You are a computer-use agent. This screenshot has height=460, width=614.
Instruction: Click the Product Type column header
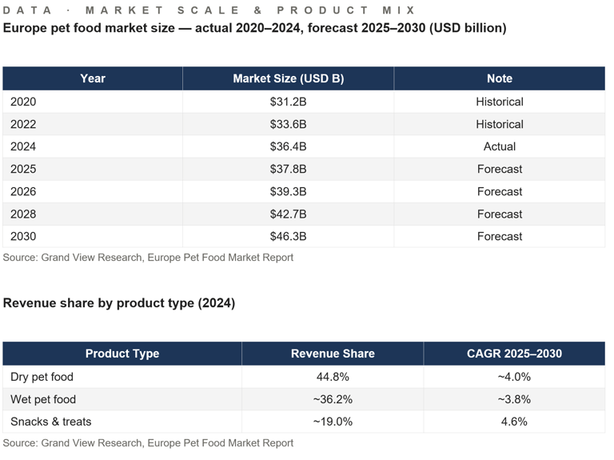(122, 354)
